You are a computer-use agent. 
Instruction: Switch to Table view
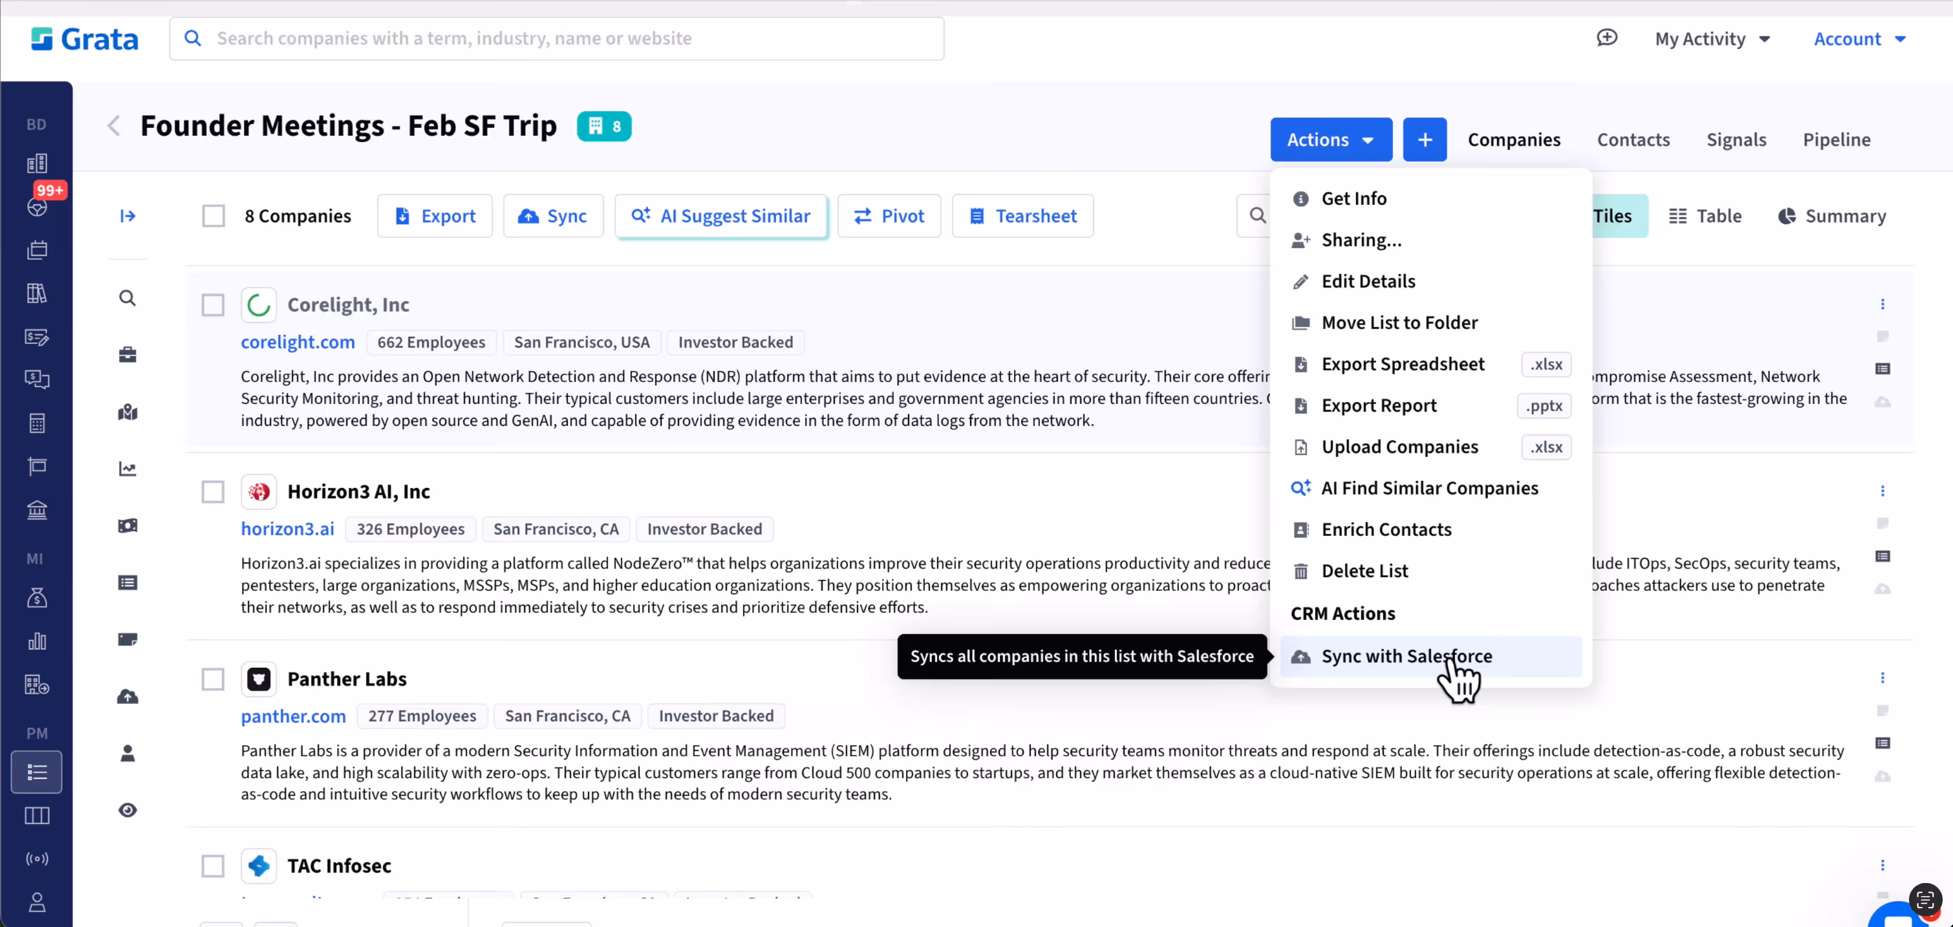point(1705,216)
